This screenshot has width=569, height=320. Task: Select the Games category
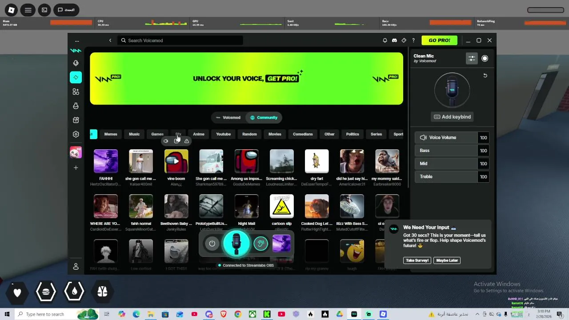coord(157,134)
